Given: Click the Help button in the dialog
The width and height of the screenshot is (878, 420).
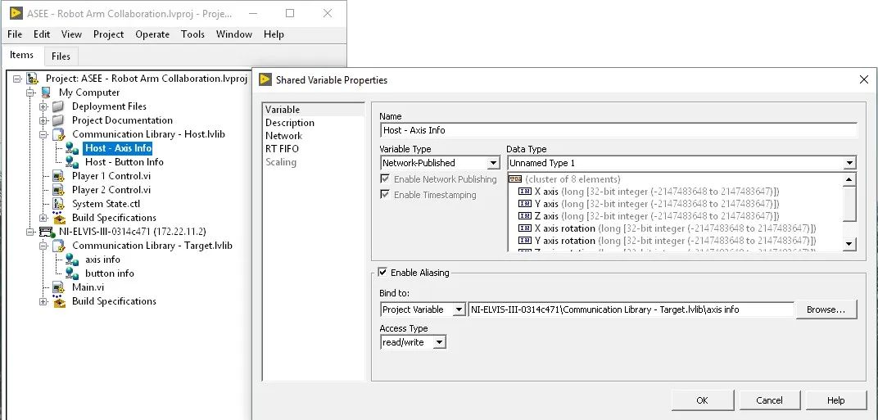Looking at the screenshot, I should (x=836, y=400).
